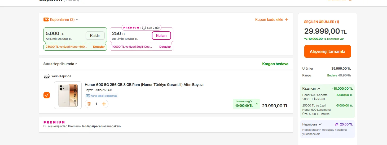Increase quantity with the plus icon
The height and width of the screenshot is (145, 387).
[x=104, y=104]
